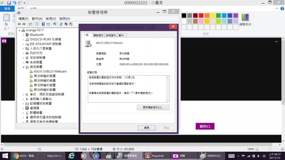Select the green color swatch
This screenshot has width=285, height=160.
pyautogui.click(x=218, y=15)
